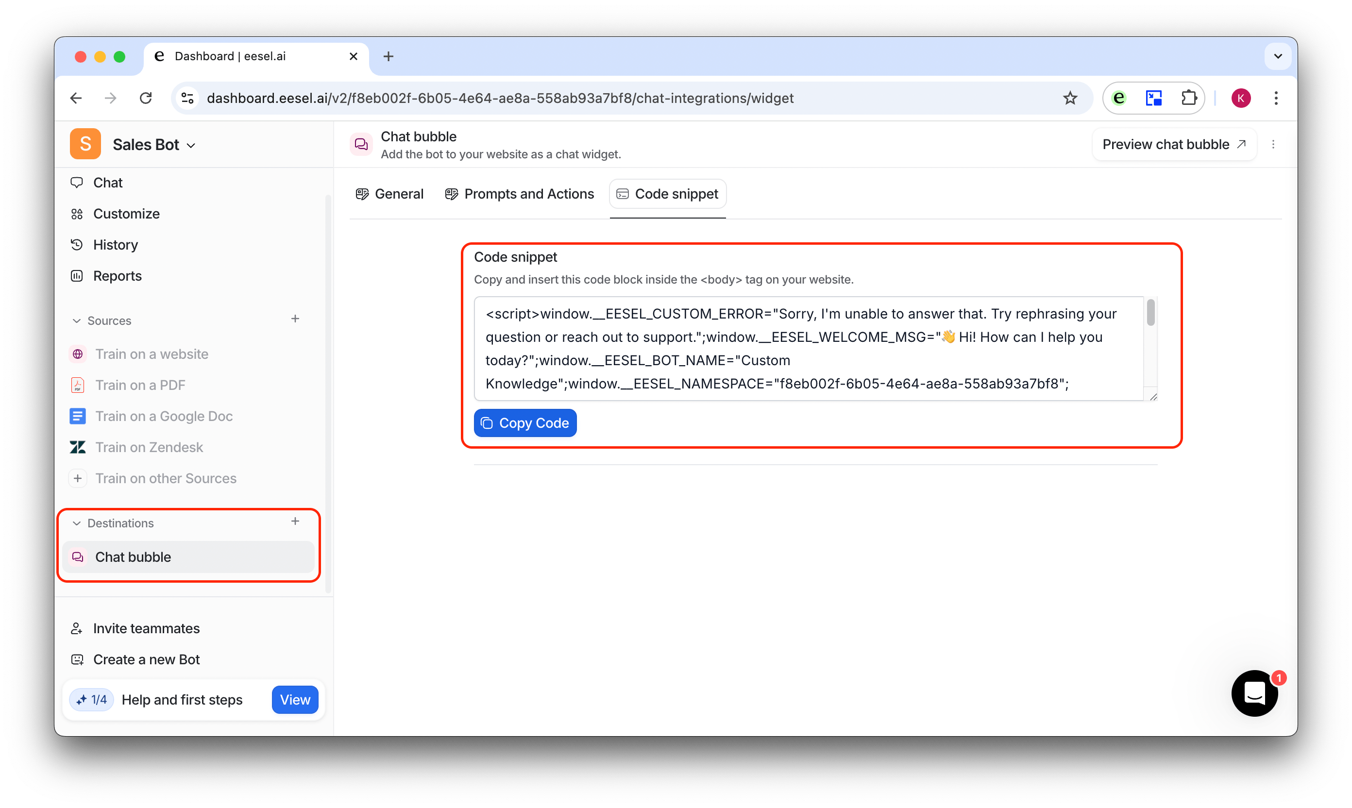
Task: Click the View button for first steps
Action: coord(295,699)
